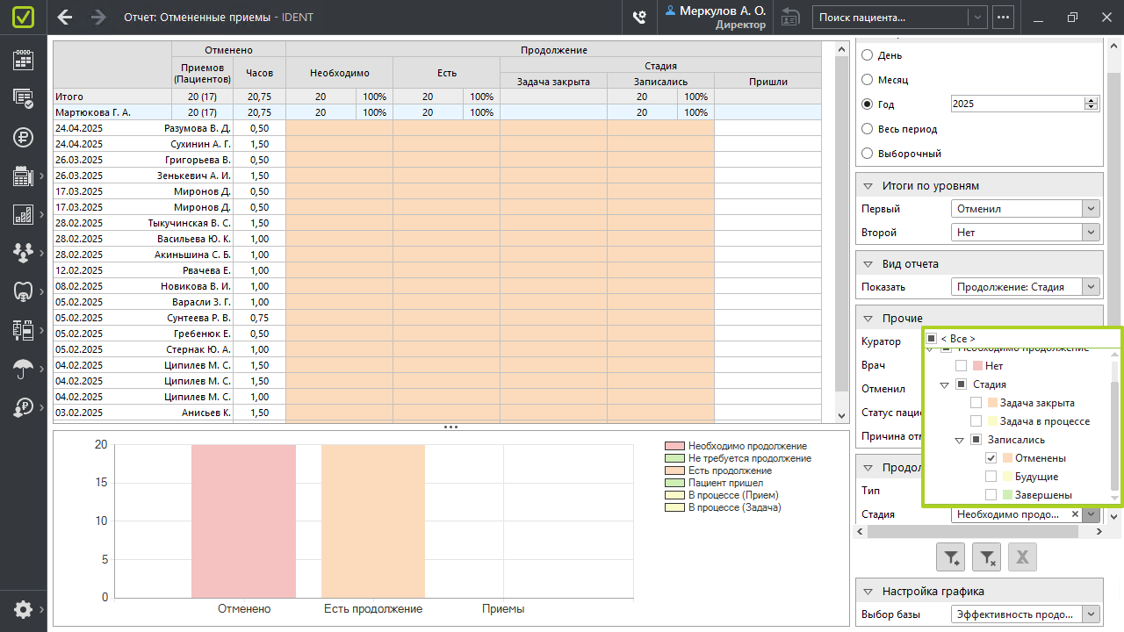Click the Поиск пациента search field
Image resolution: width=1124 pixels, height=632 pixels.
point(891,17)
